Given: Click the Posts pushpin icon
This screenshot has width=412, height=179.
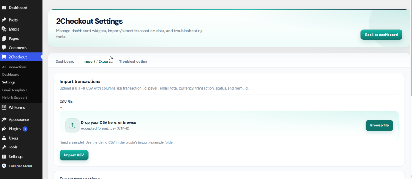Looking at the screenshot, I should [4, 20].
